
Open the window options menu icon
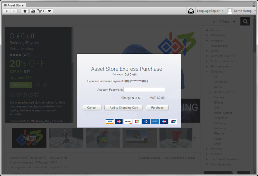(x=253, y=6)
